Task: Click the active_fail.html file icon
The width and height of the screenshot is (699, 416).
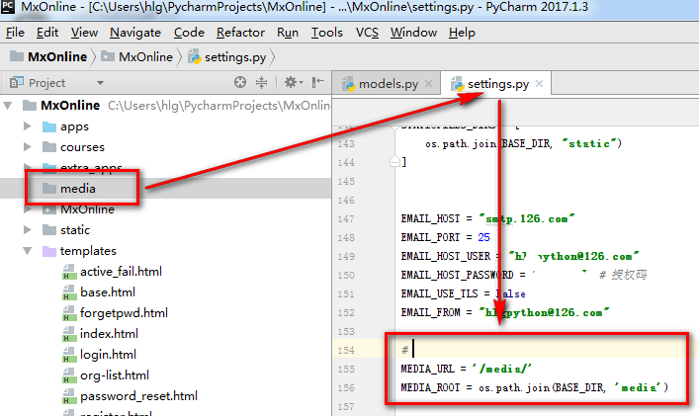Action: 69,272
